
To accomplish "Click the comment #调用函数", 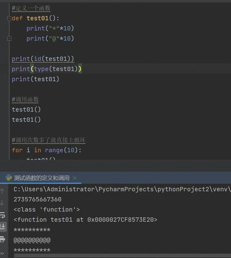I will 25,99.
